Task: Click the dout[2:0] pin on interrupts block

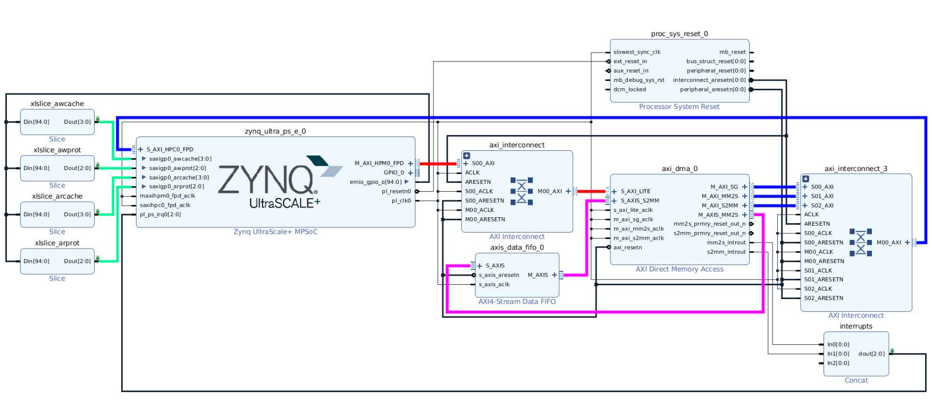Action: [892, 354]
